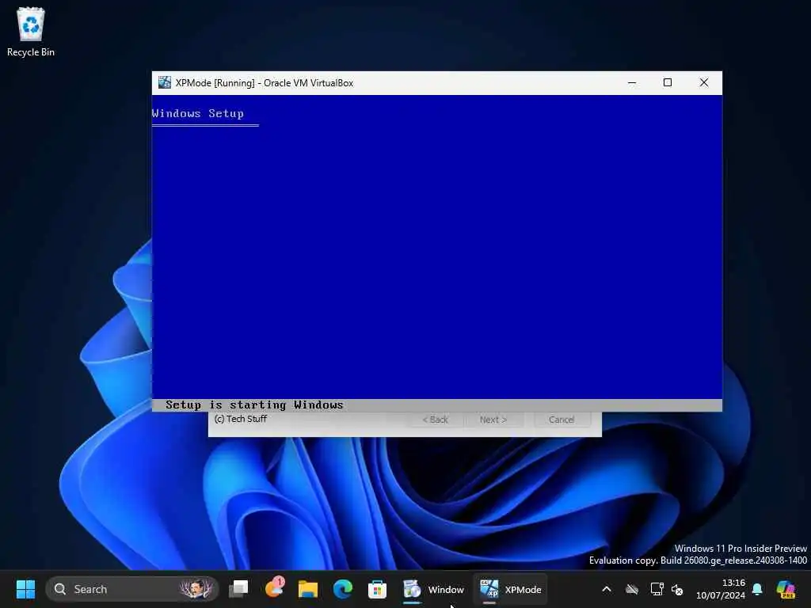This screenshot has height=608, width=811.
Task: Show hidden system tray icons
Action: (607, 589)
